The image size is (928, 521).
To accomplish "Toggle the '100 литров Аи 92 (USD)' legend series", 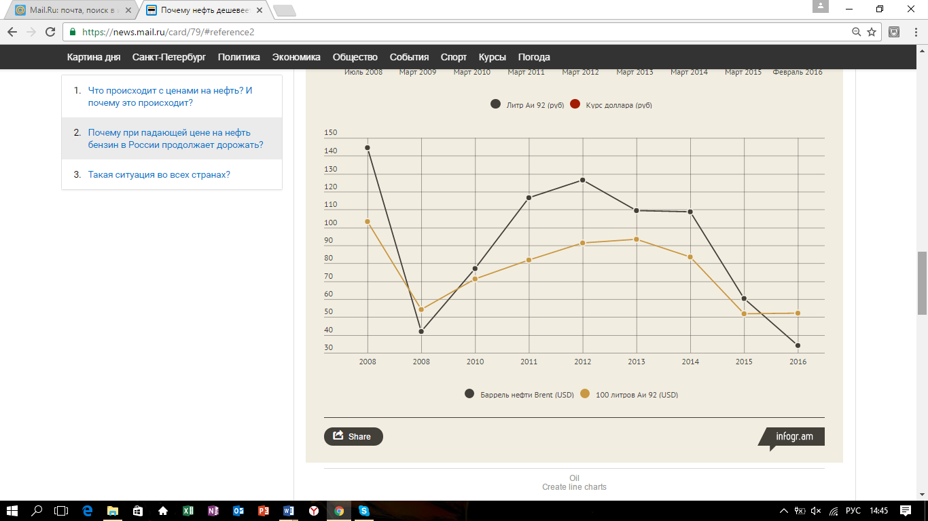I will point(629,395).
